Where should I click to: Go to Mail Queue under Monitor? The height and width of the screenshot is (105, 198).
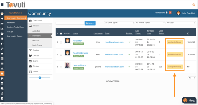click(37, 45)
